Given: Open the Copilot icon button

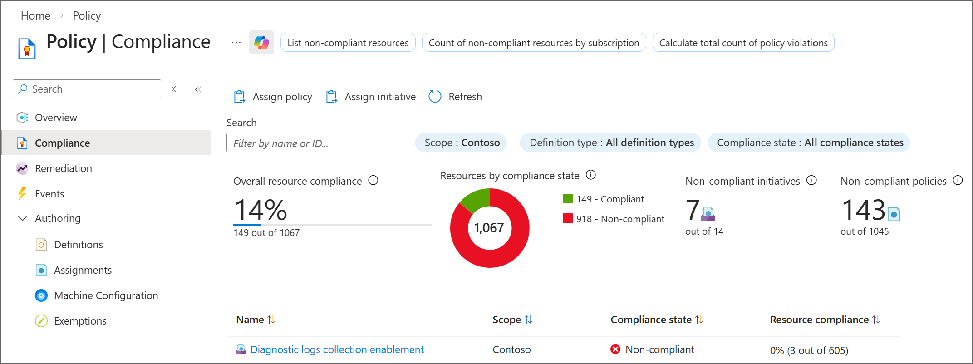Looking at the screenshot, I should [x=261, y=43].
